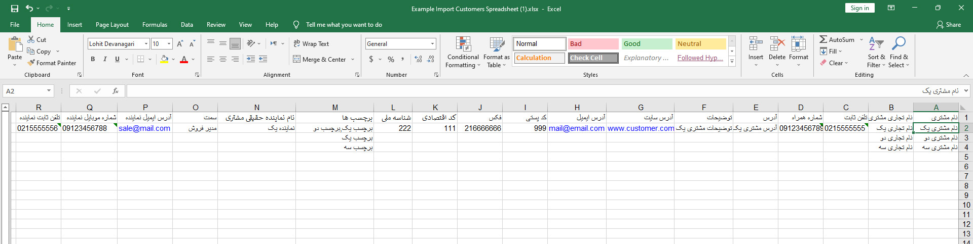Screen dimensions: 973x244
Task: Click the text orientation icon
Action: click(x=251, y=43)
